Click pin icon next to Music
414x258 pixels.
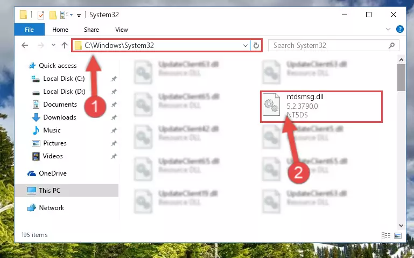114,130
